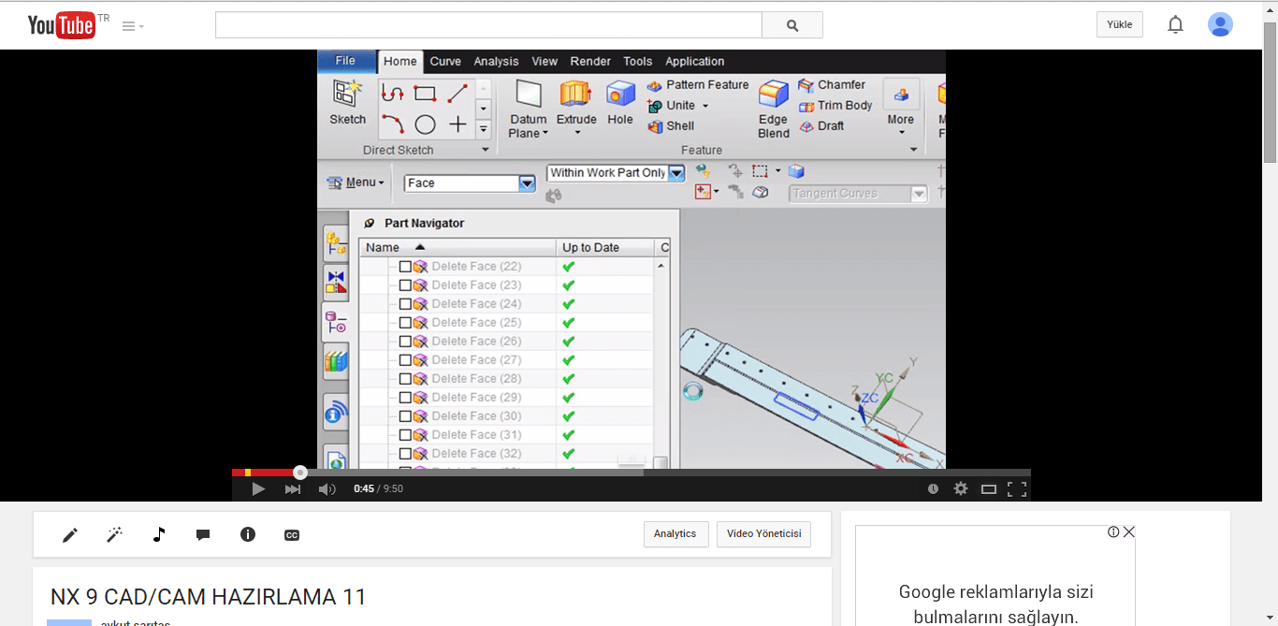Click the YouTube search input field
Viewport: 1278px width, 626px height.
pyautogui.click(x=488, y=25)
